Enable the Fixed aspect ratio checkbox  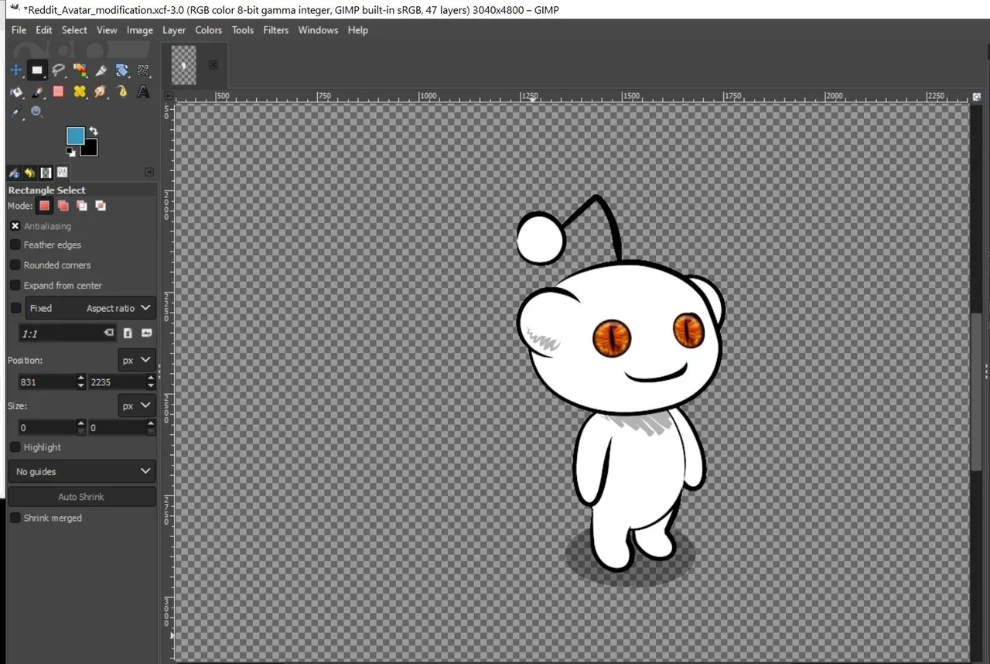click(15, 308)
